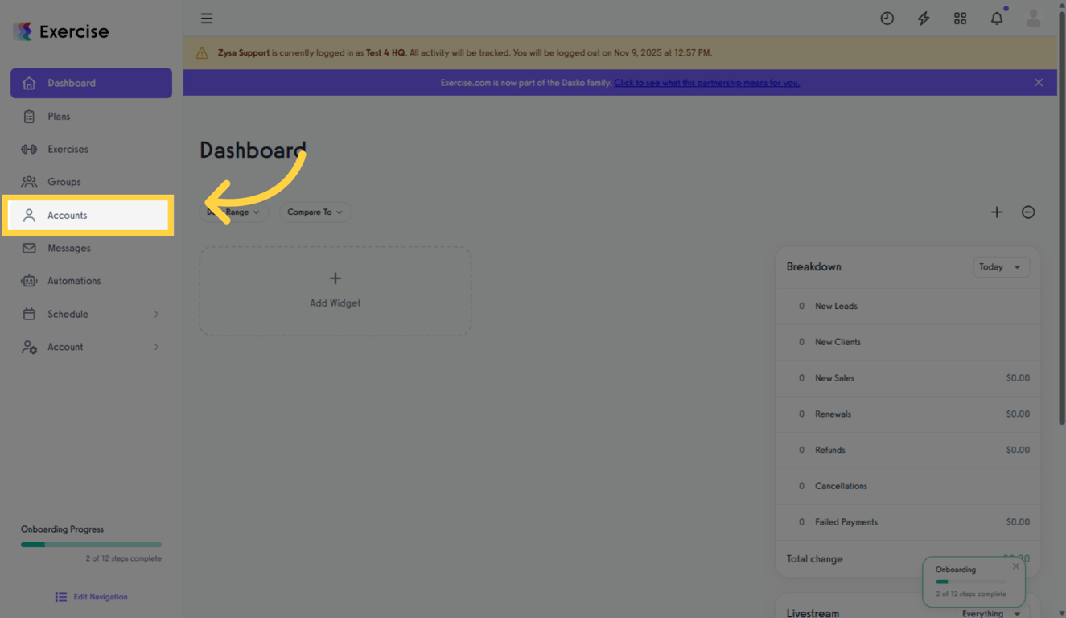Change Breakdown period using the Today dropdown
Viewport: 1066px width, 618px height.
point(1001,266)
